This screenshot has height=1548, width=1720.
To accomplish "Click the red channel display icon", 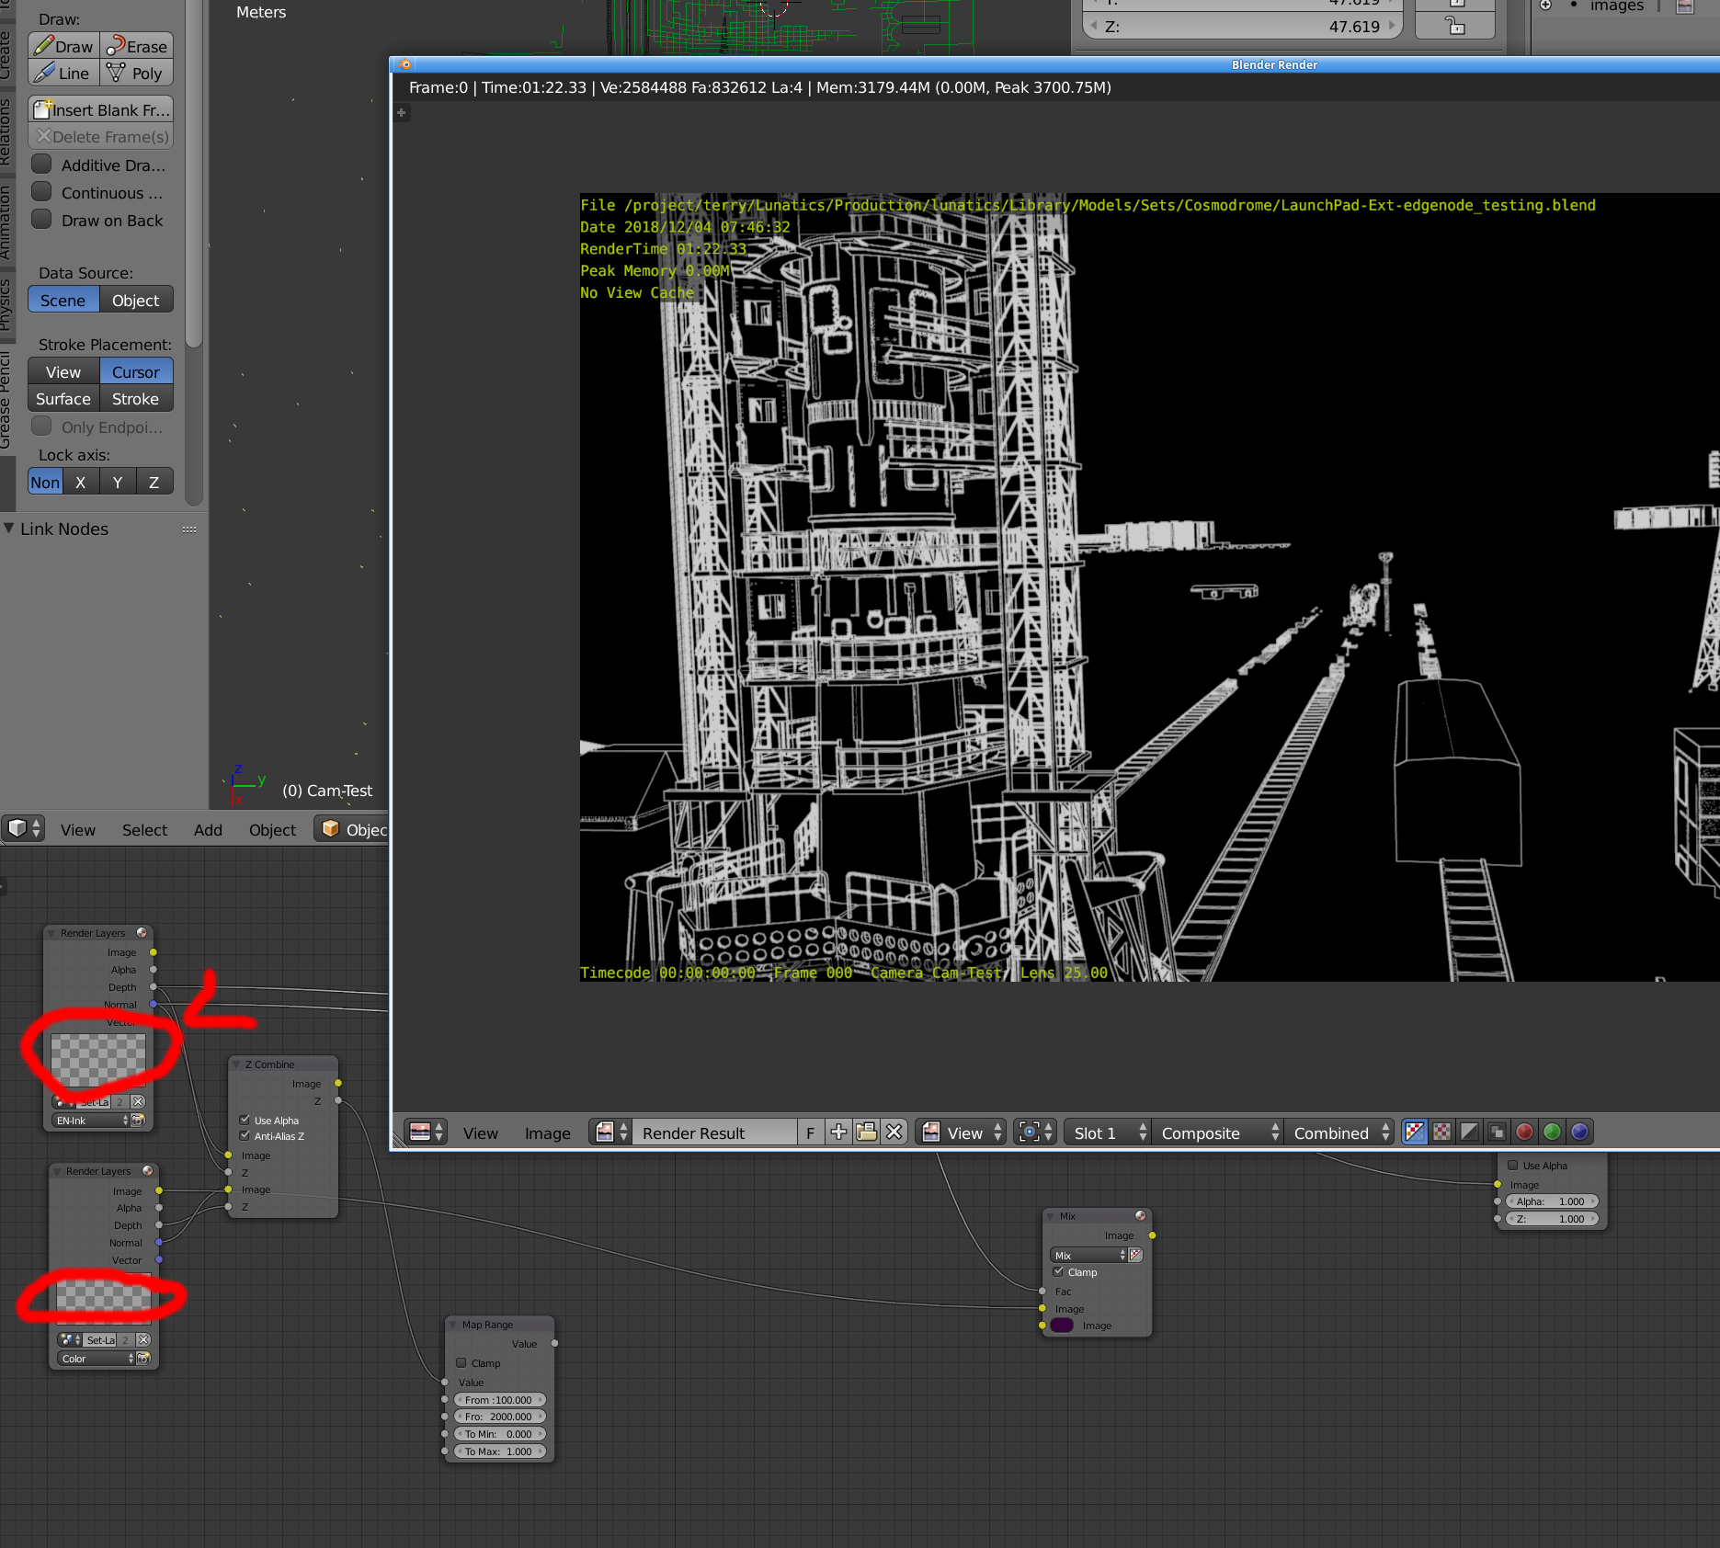I will point(1524,1133).
